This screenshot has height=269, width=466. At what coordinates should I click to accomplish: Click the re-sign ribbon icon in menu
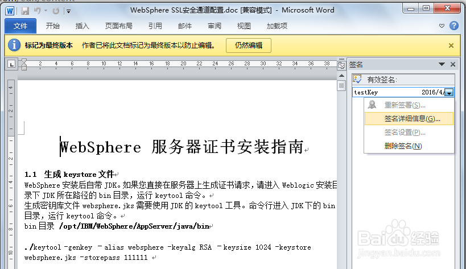pos(372,105)
